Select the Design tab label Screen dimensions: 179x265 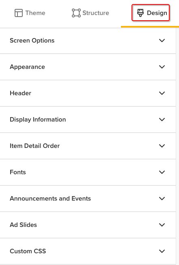pos(157,13)
